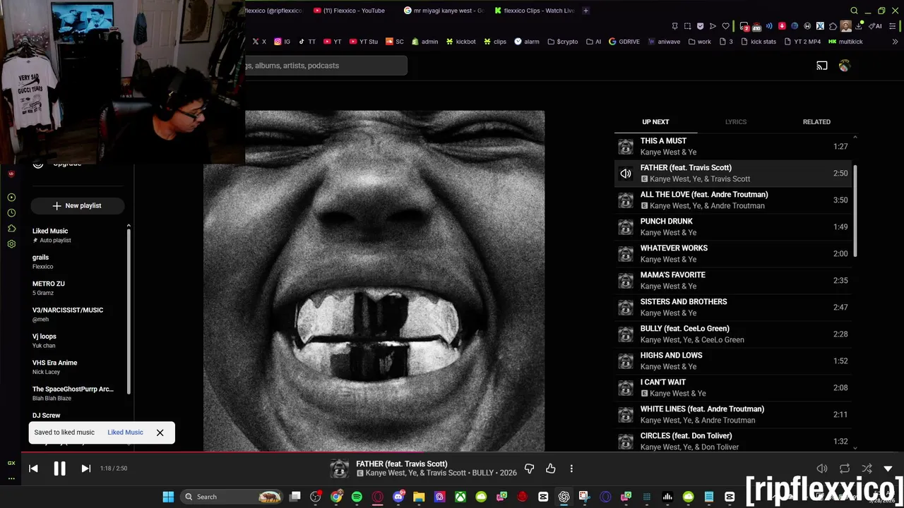Click the playlist sidebar scrollbar
The image size is (904, 508).
129,310
